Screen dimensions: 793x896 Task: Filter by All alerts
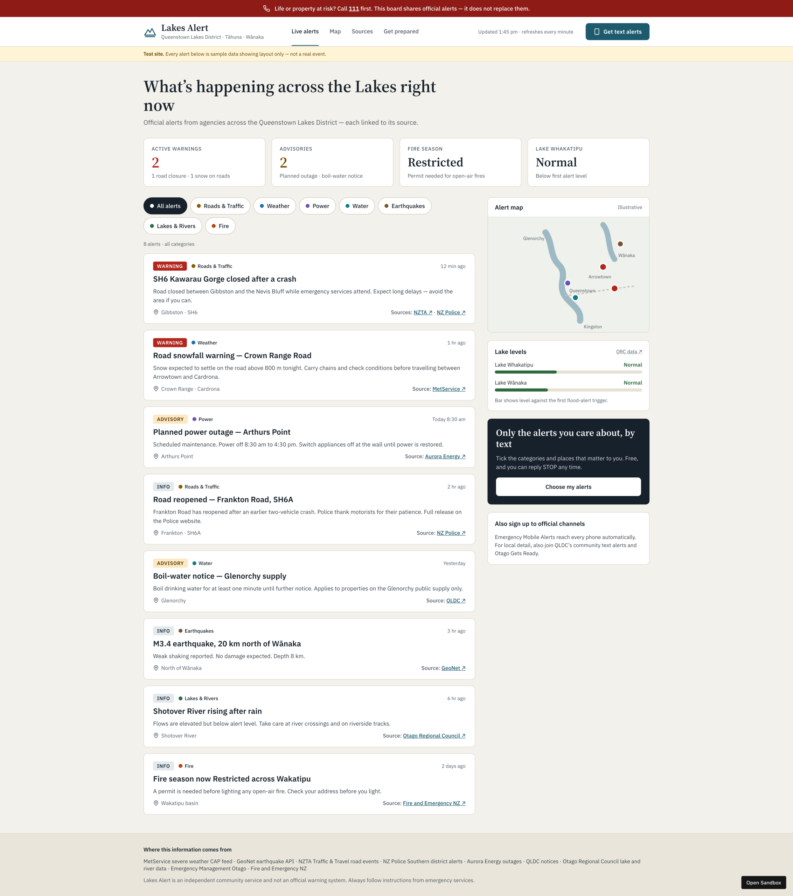[x=165, y=206]
